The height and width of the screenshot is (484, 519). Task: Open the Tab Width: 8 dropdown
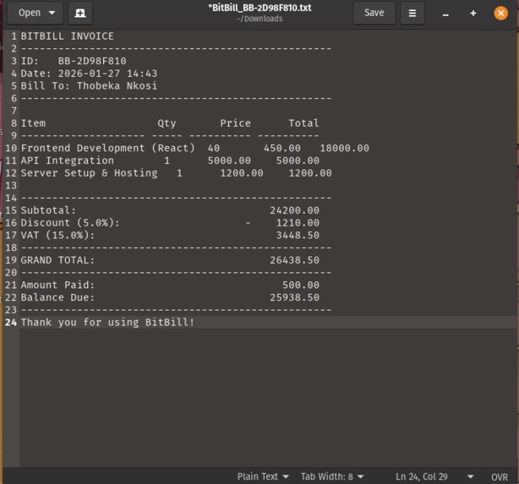pyautogui.click(x=332, y=476)
